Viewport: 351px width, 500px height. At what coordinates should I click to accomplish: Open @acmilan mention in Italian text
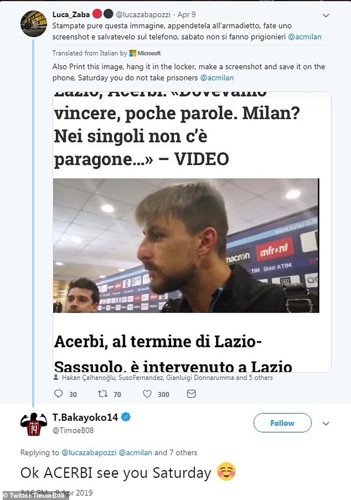(305, 37)
